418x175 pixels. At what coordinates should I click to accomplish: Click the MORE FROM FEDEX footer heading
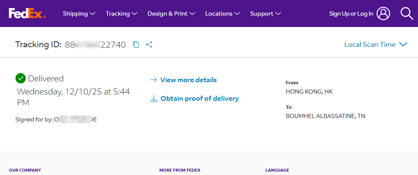(180, 170)
